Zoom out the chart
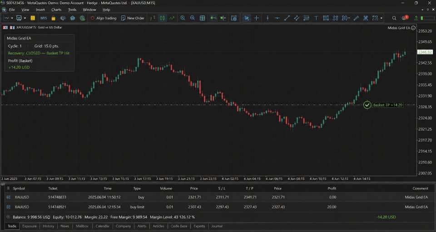436x232 pixels. pyautogui.click(x=193, y=18)
